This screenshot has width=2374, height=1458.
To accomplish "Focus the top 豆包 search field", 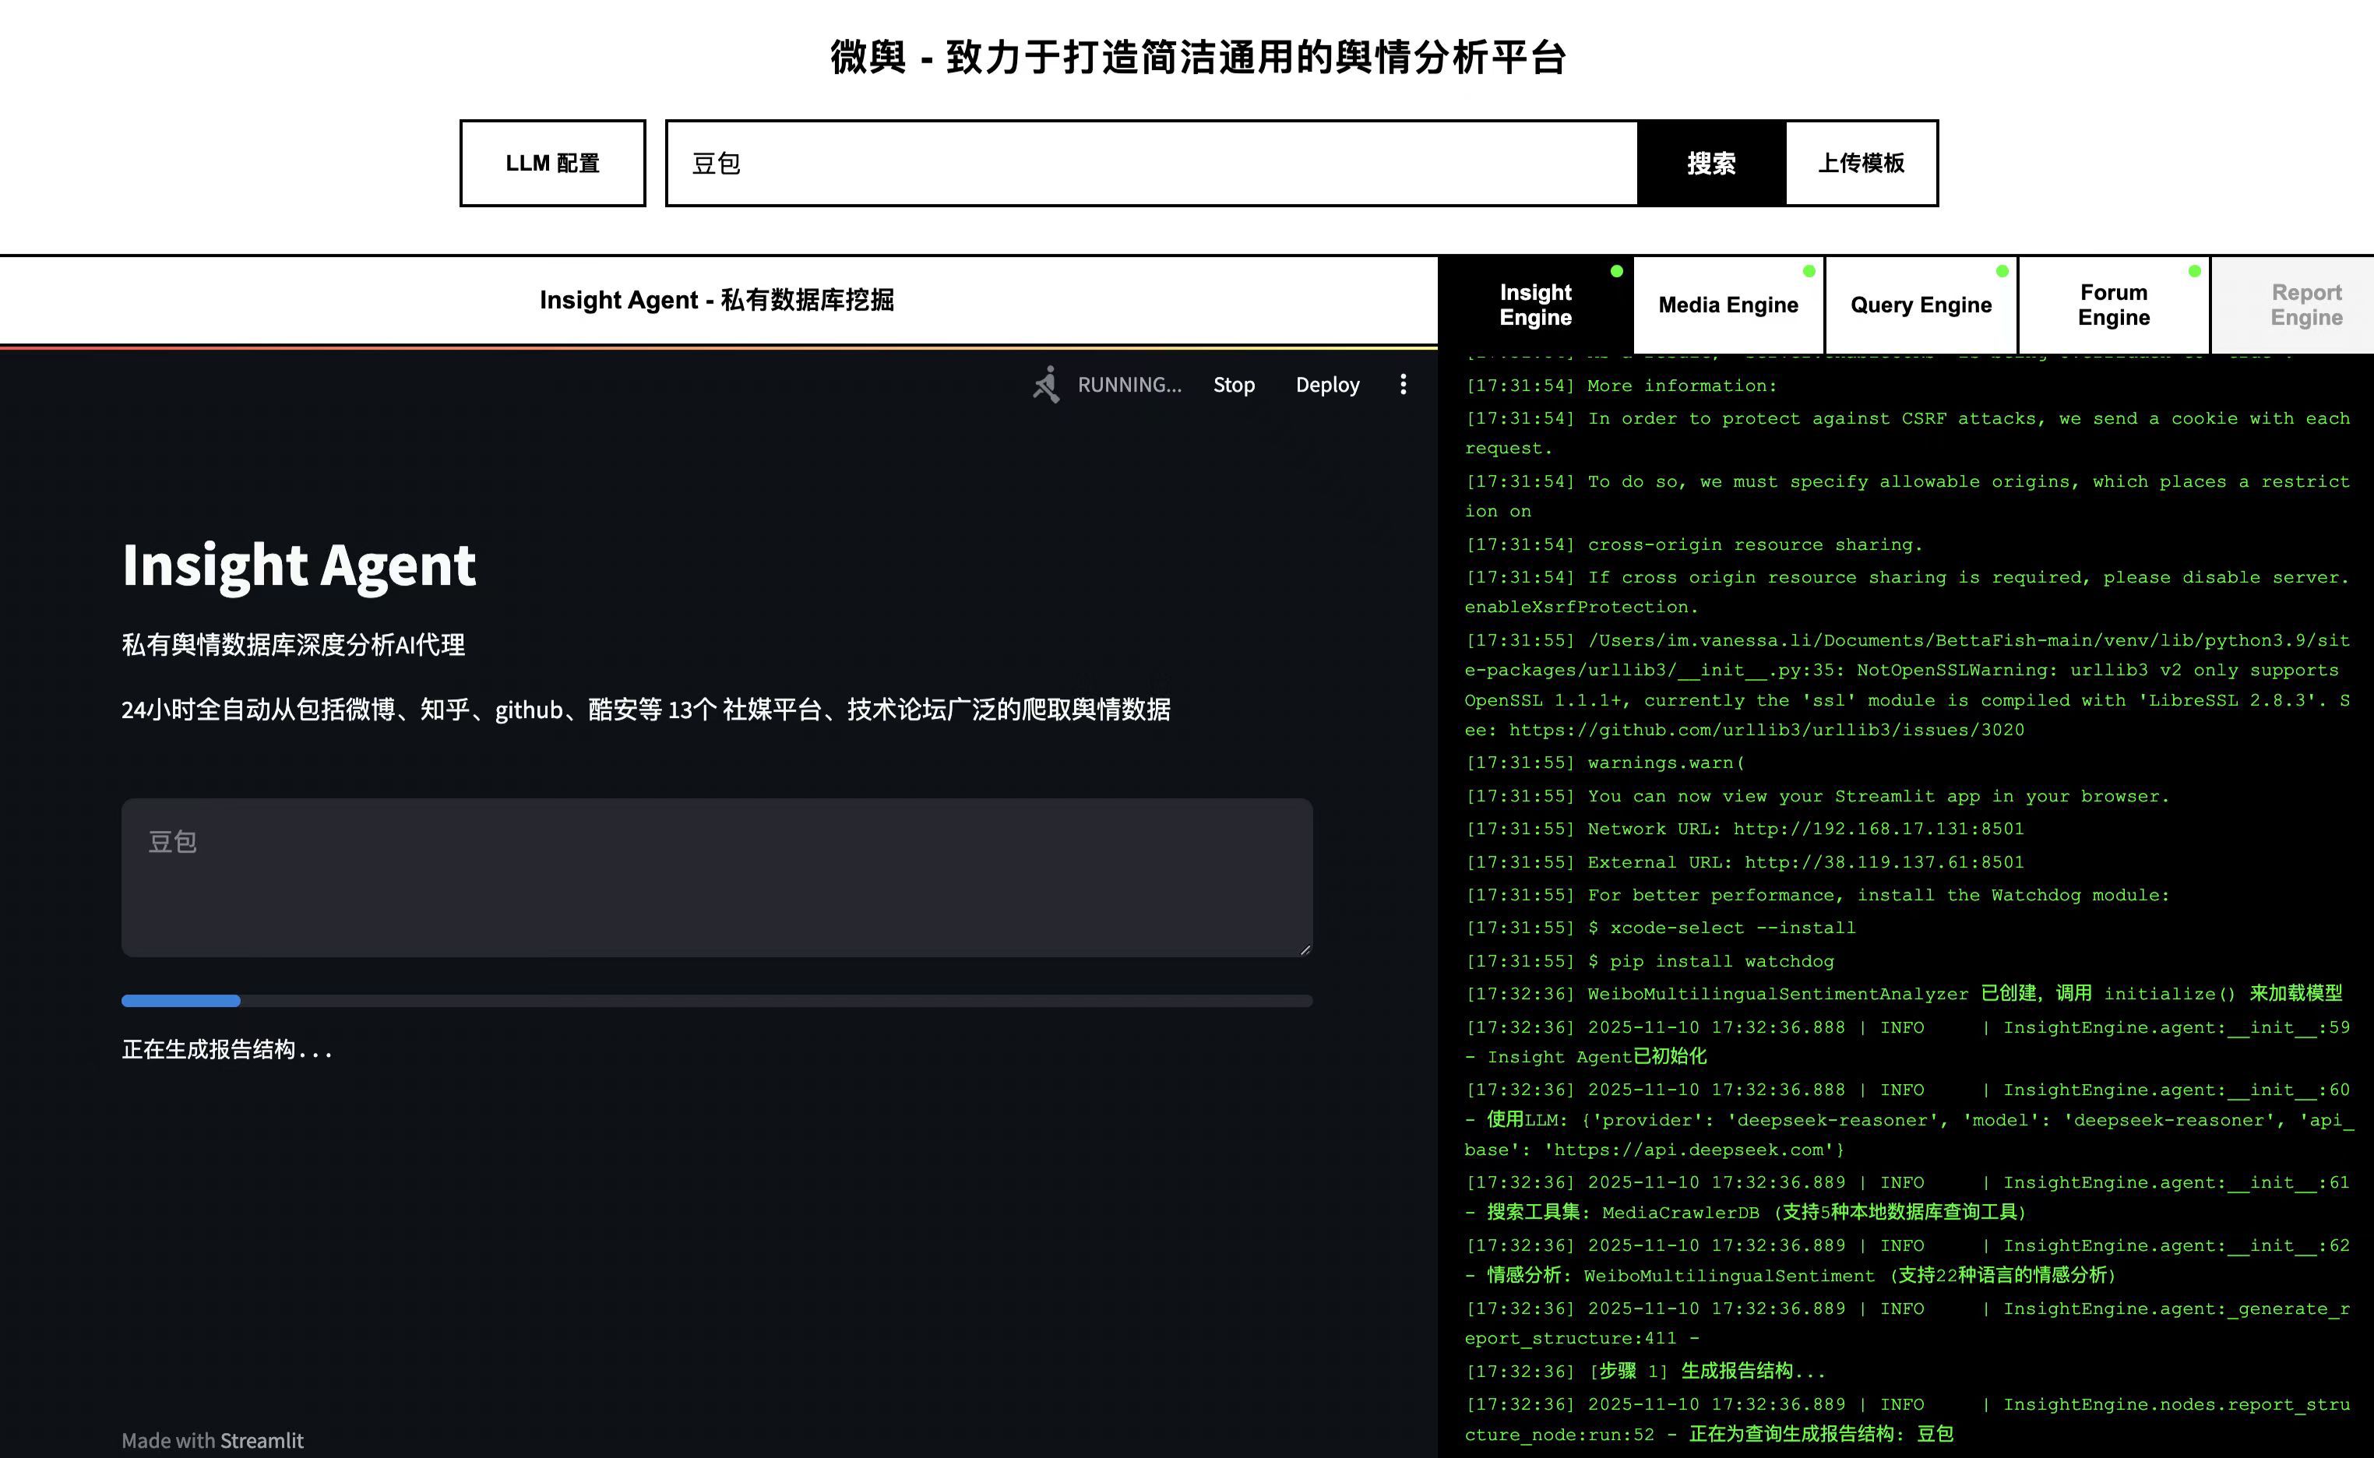I will pyautogui.click(x=1151, y=163).
